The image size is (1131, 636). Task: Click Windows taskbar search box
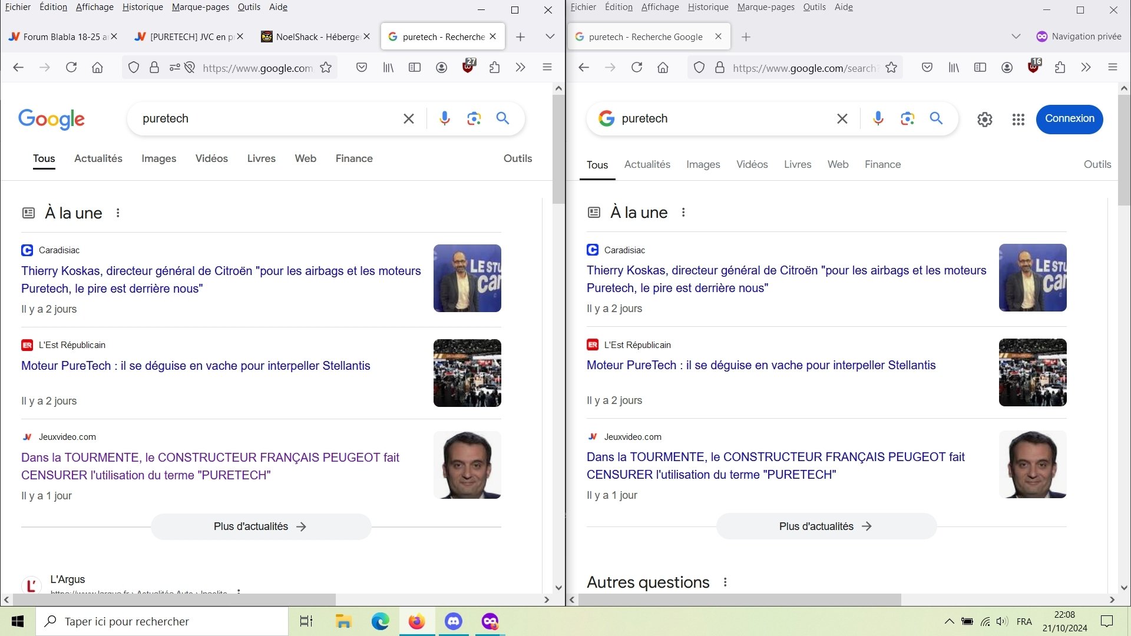click(x=162, y=621)
